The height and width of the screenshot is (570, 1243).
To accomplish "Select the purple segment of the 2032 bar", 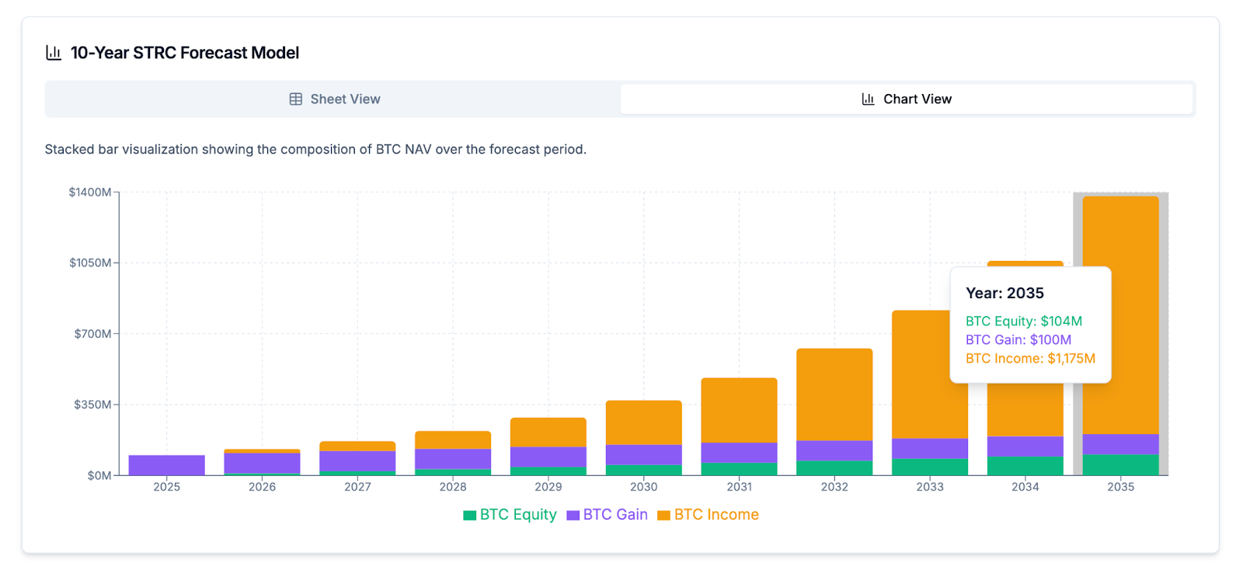I will [x=834, y=450].
